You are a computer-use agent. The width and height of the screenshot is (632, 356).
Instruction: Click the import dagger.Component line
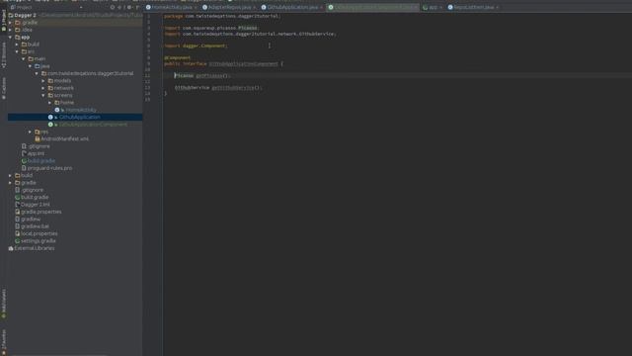pyautogui.click(x=196, y=45)
